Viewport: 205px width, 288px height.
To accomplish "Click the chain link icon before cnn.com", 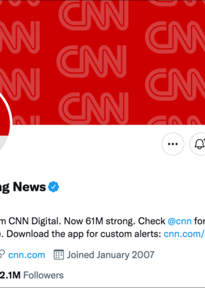I will click(2, 255).
